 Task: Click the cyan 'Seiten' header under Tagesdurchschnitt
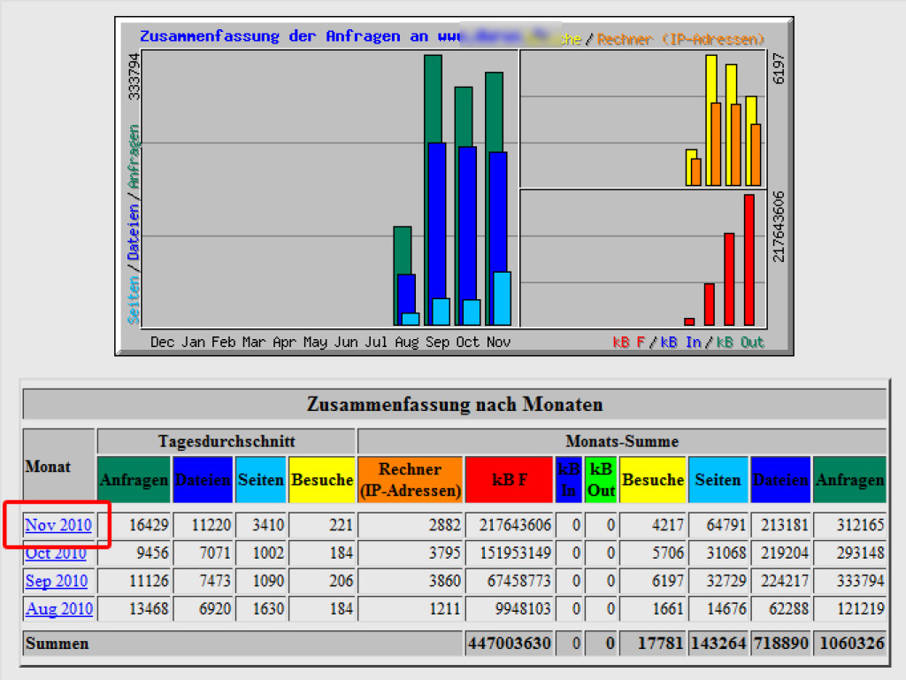261,480
